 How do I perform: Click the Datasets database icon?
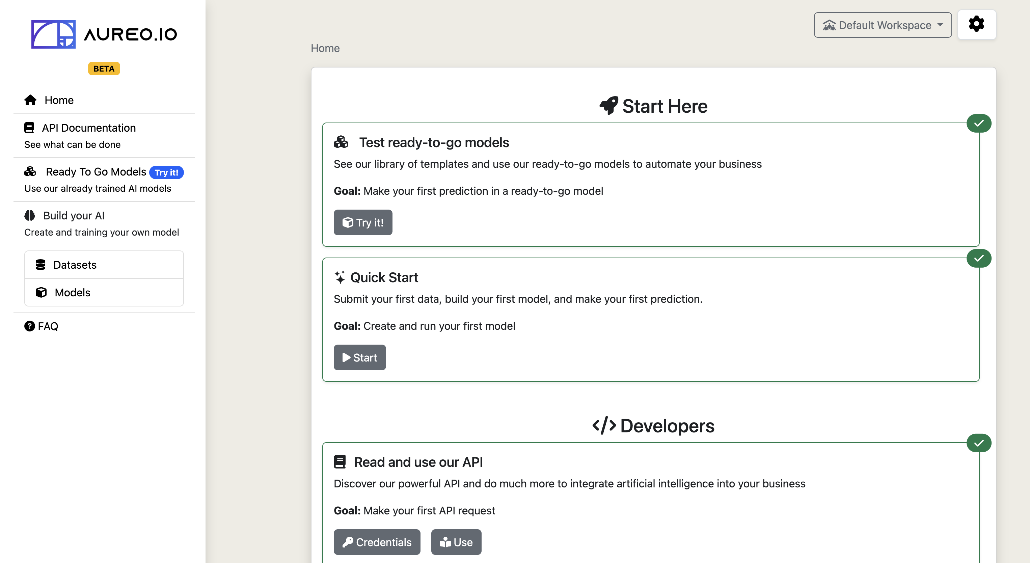pos(40,265)
